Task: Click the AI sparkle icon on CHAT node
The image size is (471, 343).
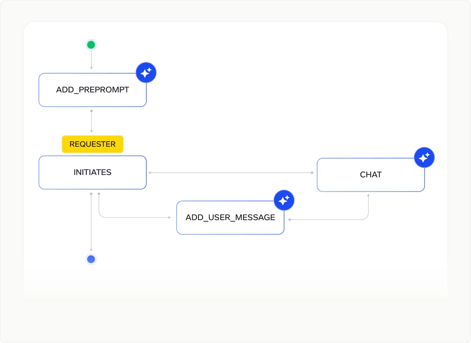Action: point(424,158)
